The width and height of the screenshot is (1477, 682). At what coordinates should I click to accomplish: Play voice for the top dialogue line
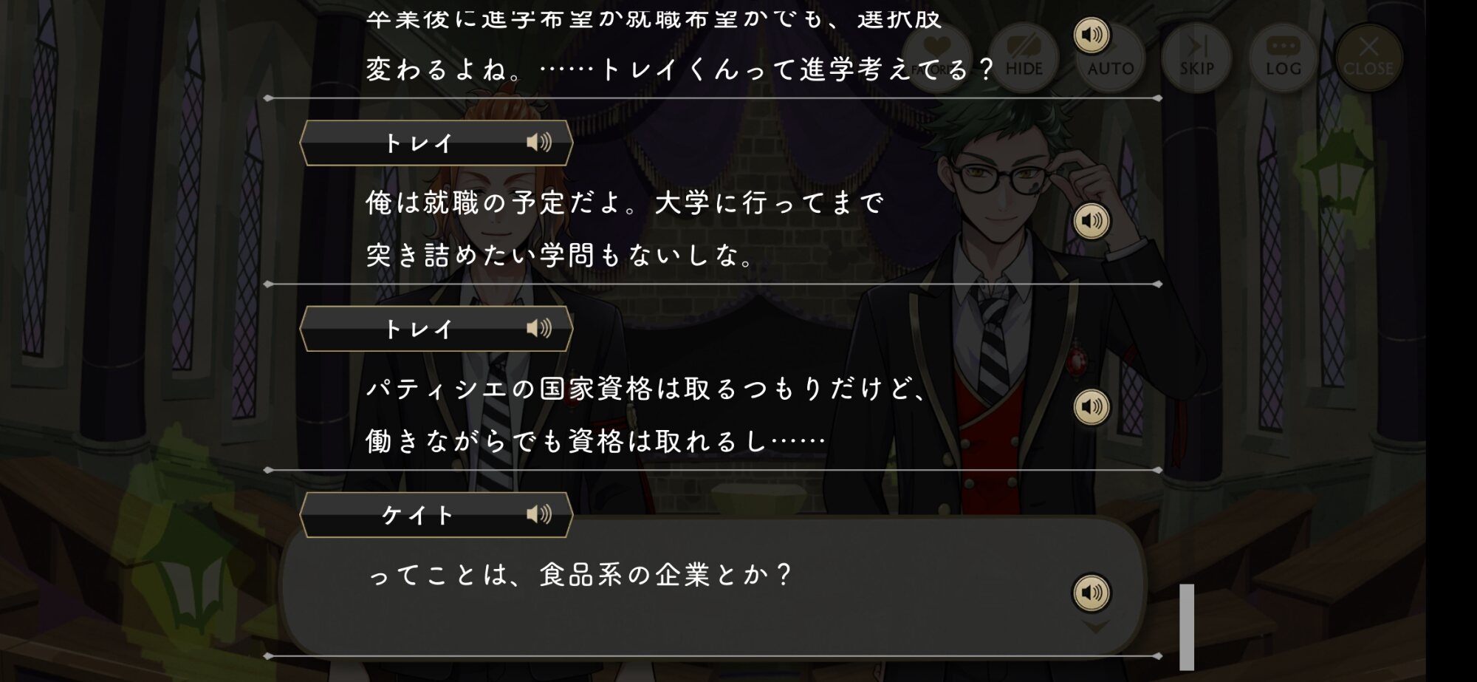[1092, 35]
